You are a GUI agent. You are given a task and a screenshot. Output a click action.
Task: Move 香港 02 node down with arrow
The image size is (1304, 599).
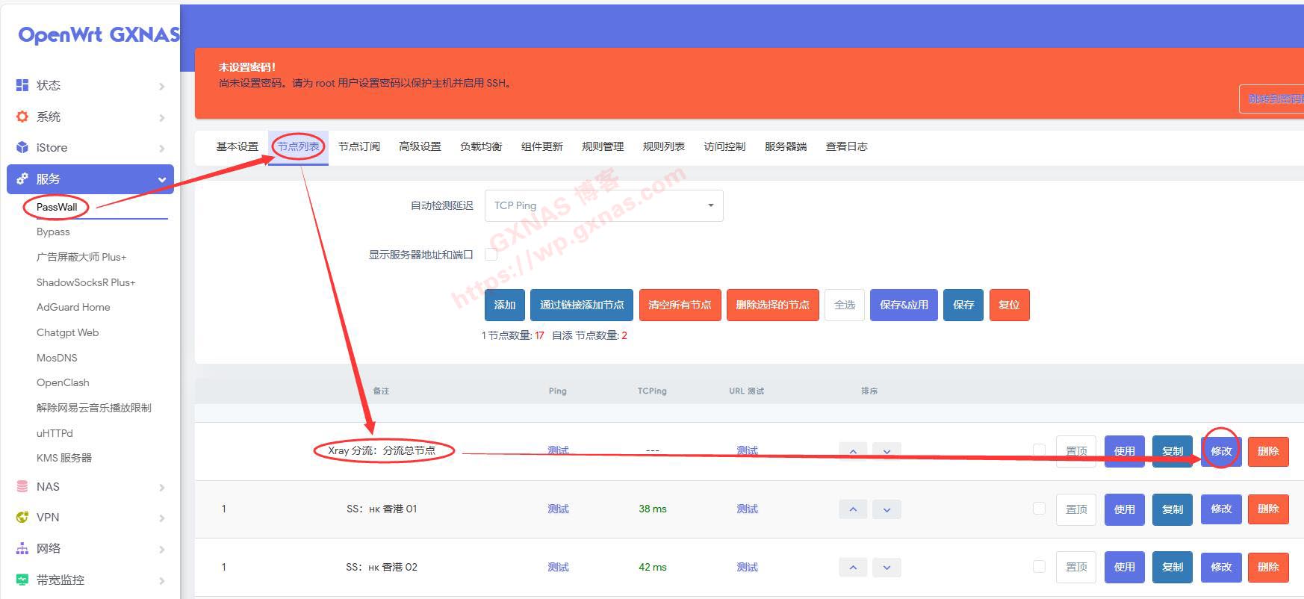tap(887, 568)
